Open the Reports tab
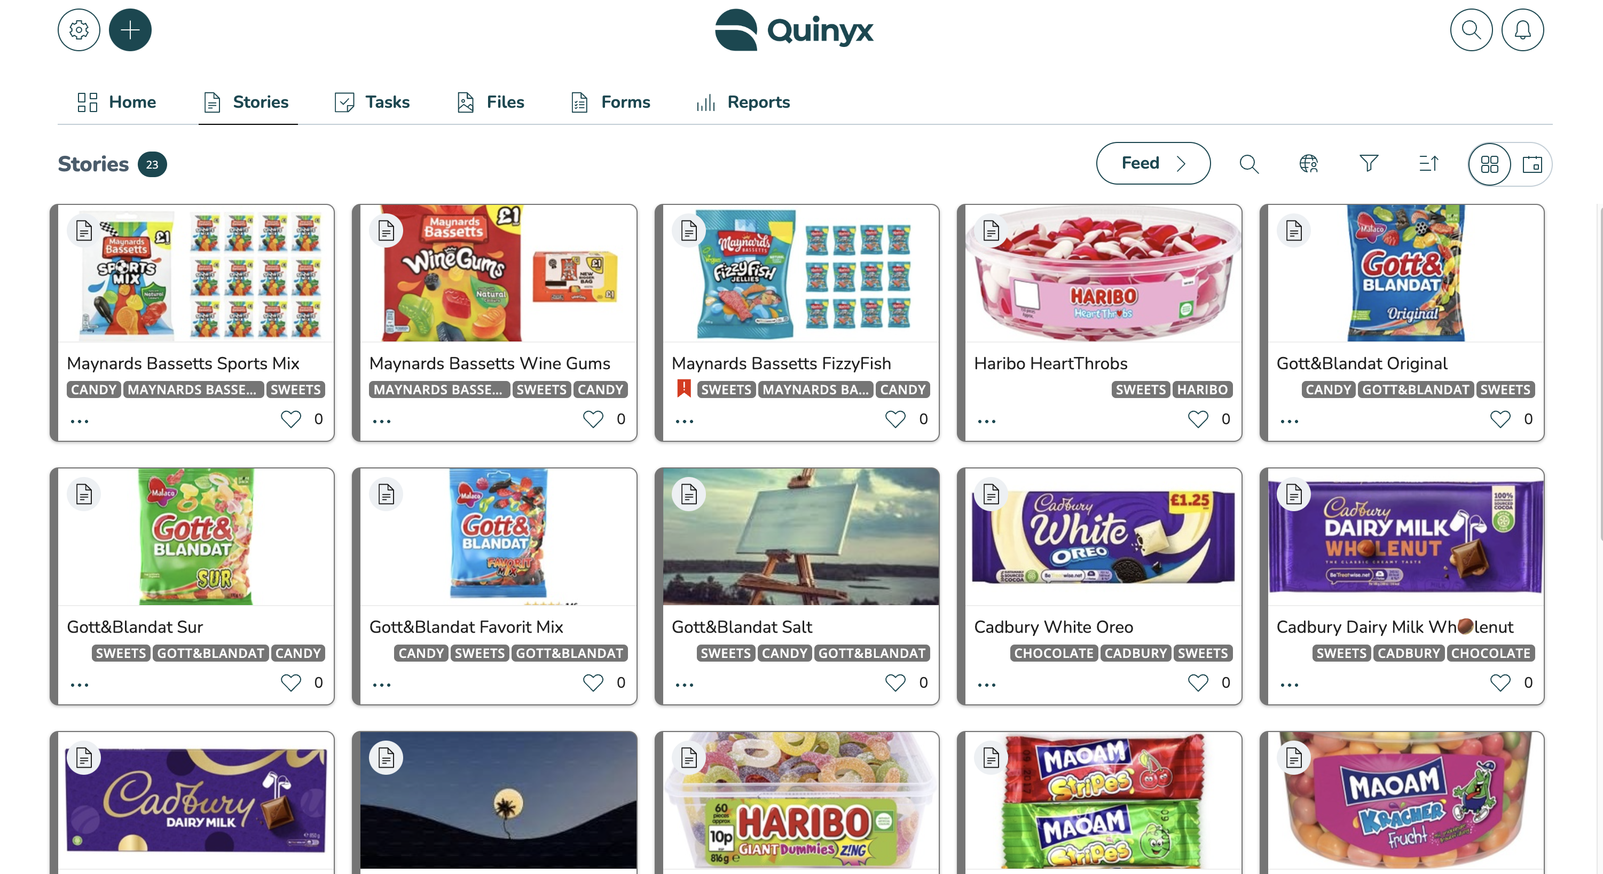 point(743,102)
